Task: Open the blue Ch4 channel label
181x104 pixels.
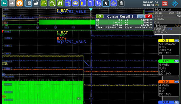Action: point(166,102)
